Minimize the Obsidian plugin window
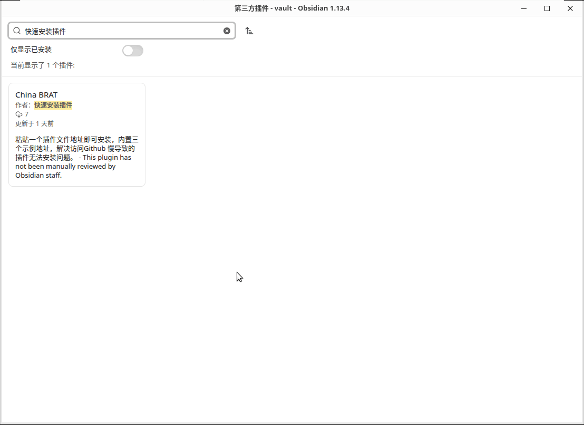 524,8
